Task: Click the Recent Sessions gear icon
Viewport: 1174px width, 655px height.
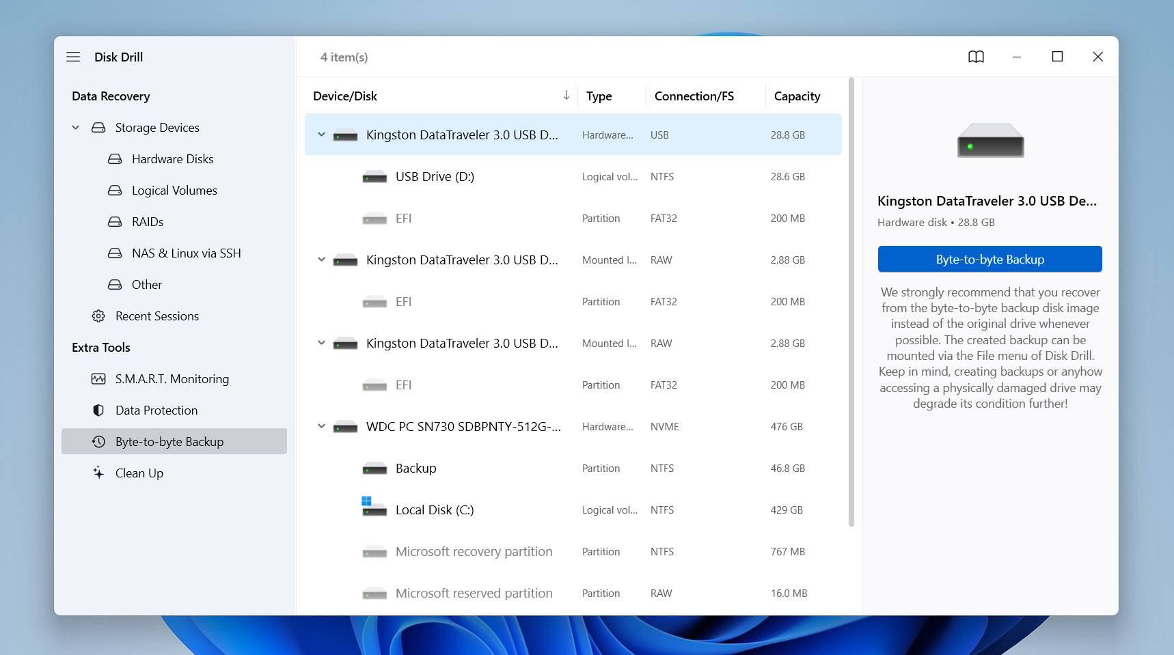Action: click(98, 316)
